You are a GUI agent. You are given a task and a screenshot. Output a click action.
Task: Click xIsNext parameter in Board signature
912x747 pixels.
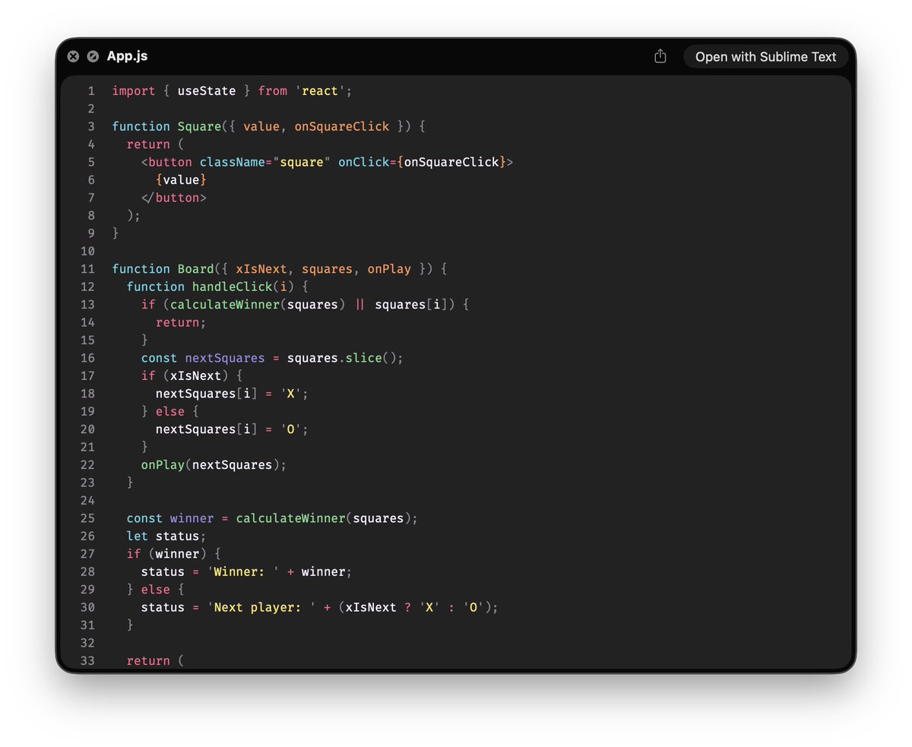coord(261,269)
